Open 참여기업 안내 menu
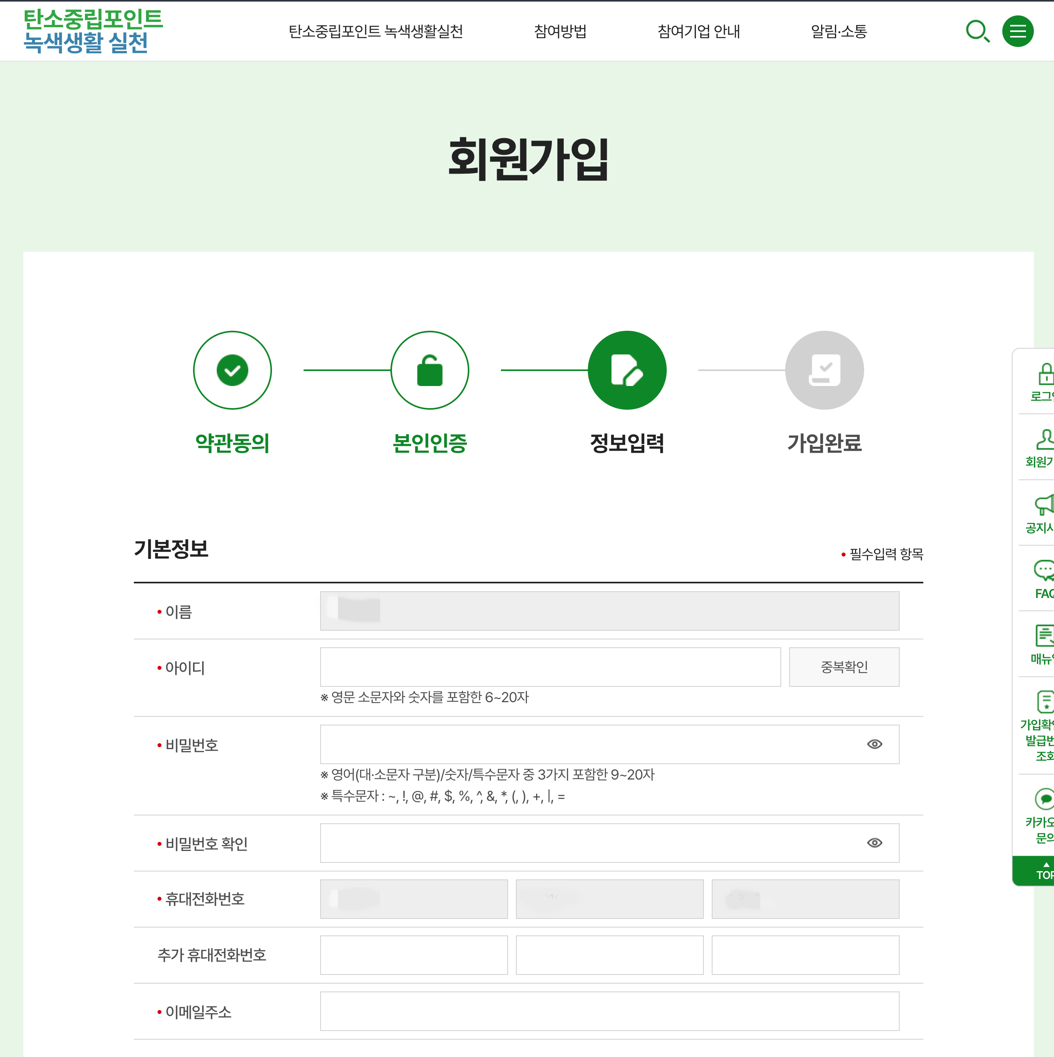The image size is (1054, 1057). click(698, 31)
